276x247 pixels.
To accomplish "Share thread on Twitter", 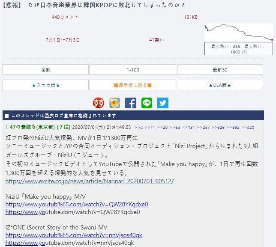I will click(163, 103).
